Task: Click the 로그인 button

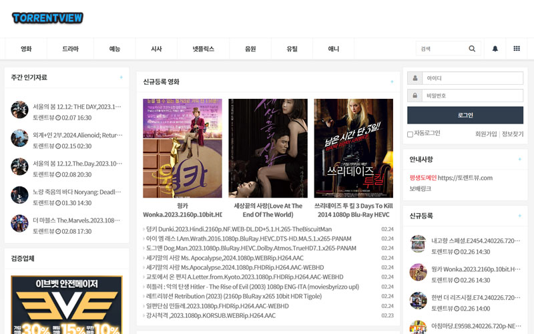Action: tap(465, 115)
